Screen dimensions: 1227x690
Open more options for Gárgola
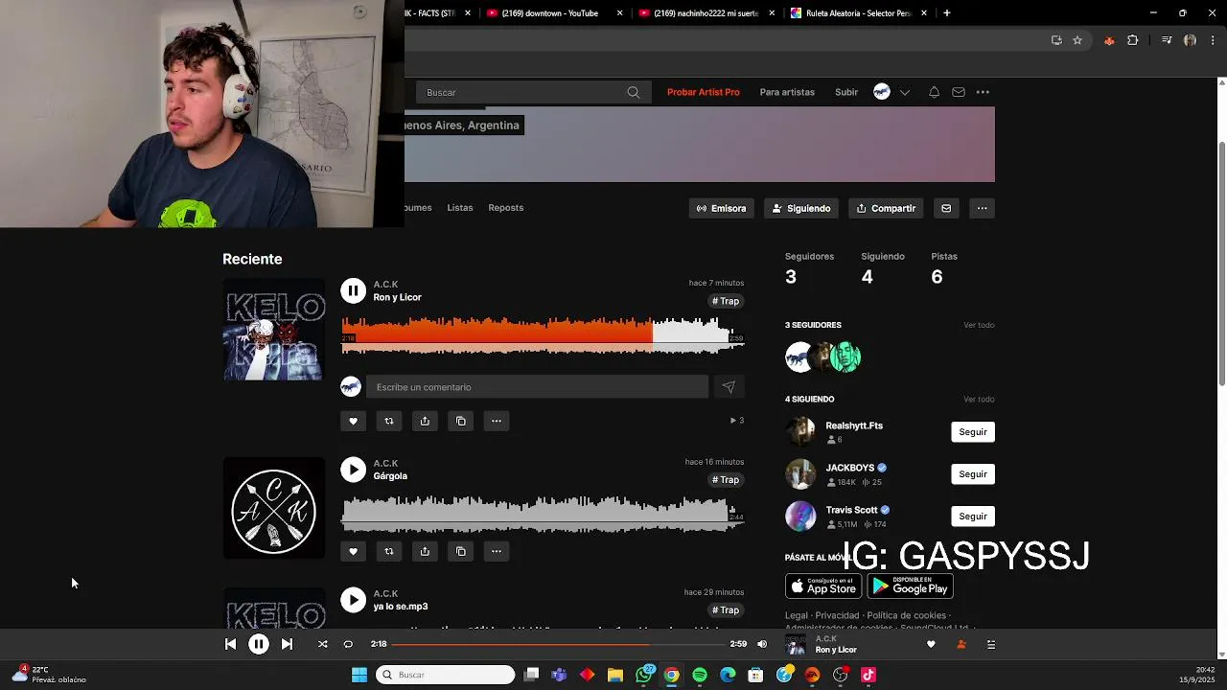pos(497,551)
